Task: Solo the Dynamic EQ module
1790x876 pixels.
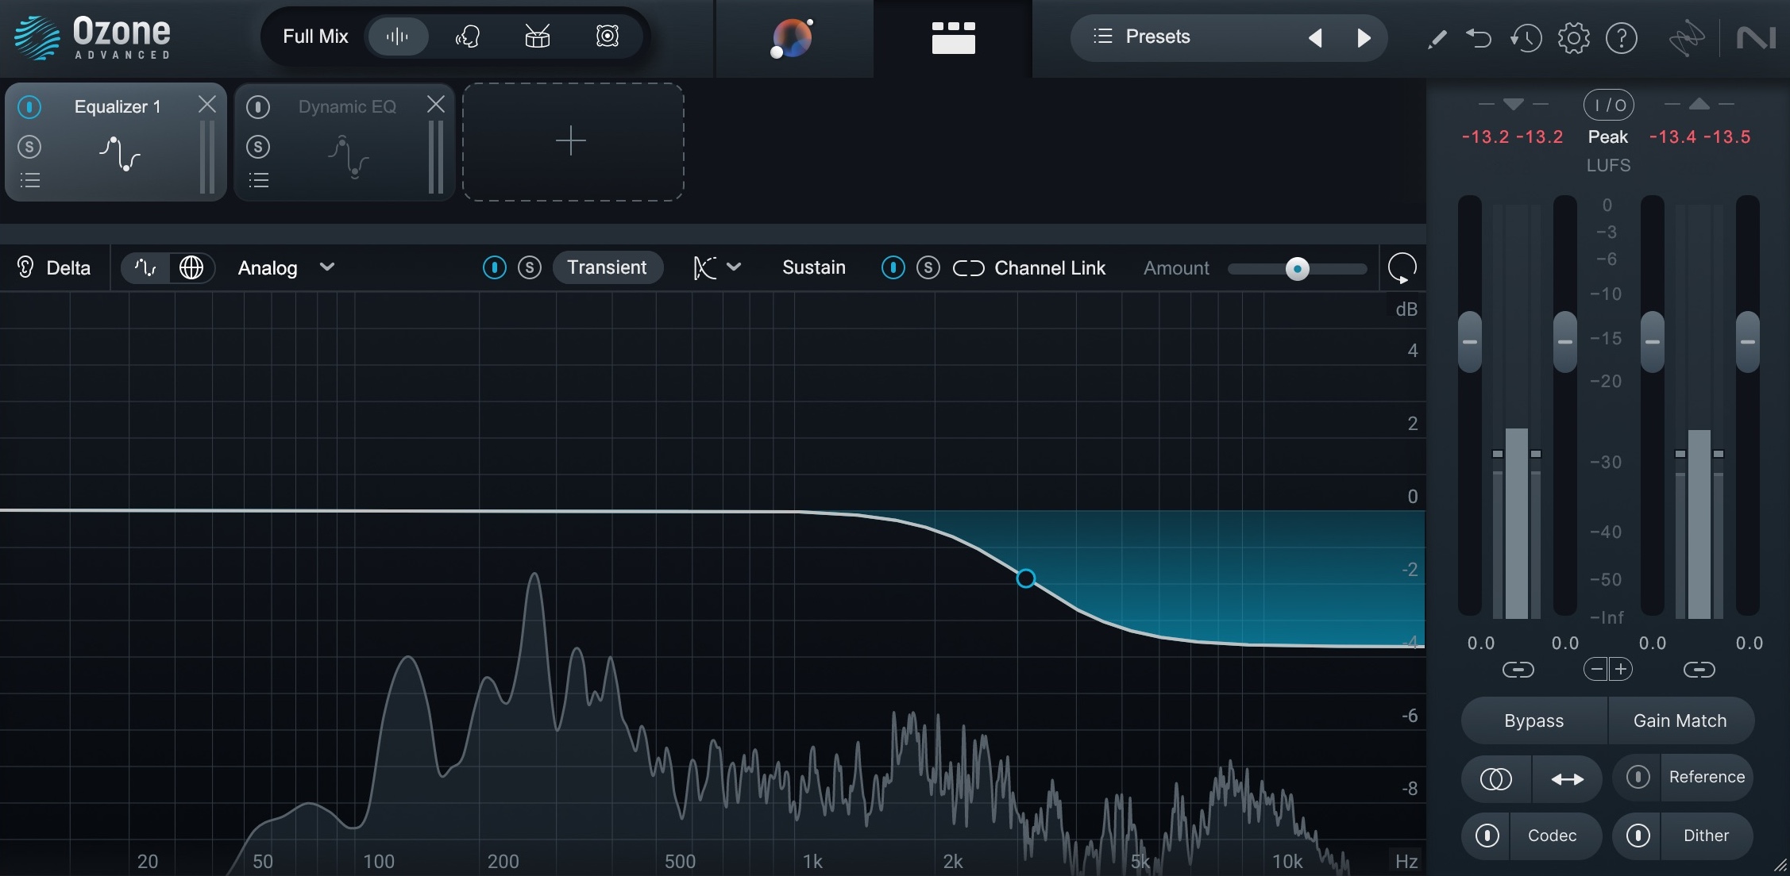Action: (x=258, y=147)
